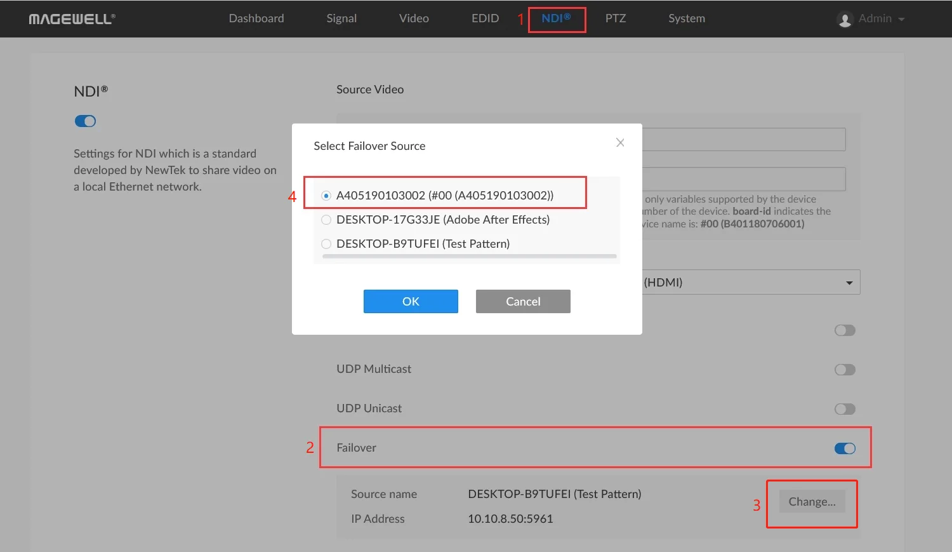Viewport: 952px width, 552px height.
Task: Close the Select Failover Source dialog
Action: click(x=620, y=143)
